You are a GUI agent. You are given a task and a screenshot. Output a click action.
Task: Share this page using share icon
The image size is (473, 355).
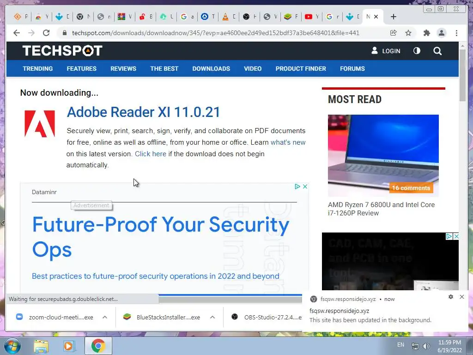pyautogui.click(x=394, y=33)
